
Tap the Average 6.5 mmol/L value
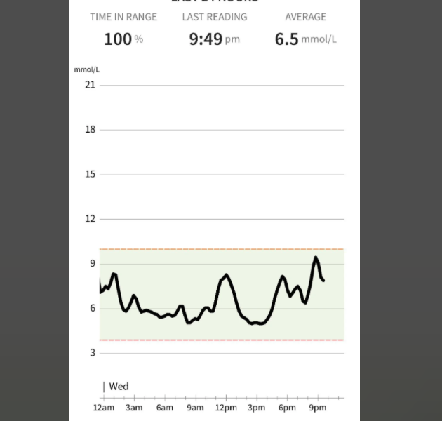coord(306,39)
